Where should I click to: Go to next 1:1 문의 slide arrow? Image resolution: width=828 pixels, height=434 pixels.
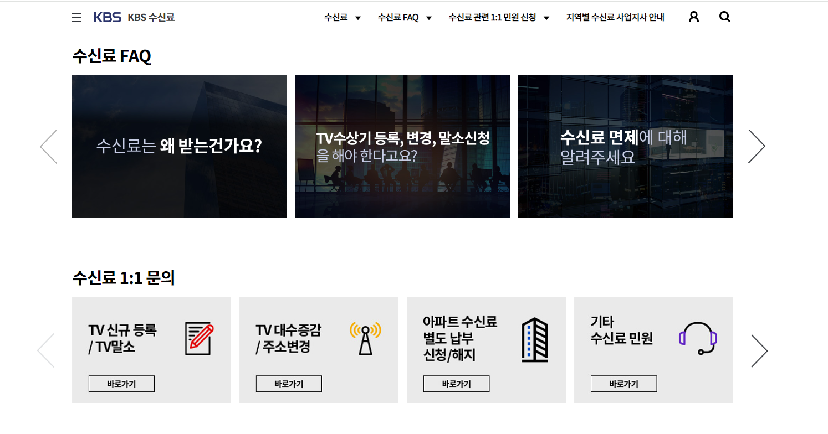tap(759, 350)
